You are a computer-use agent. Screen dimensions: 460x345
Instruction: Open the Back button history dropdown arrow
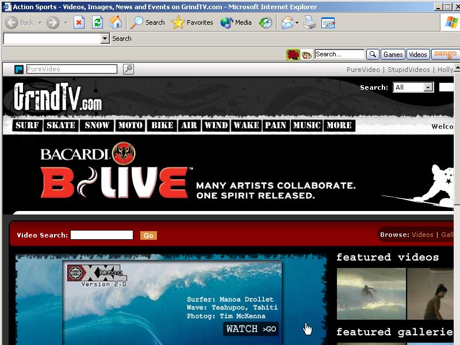tap(40, 22)
